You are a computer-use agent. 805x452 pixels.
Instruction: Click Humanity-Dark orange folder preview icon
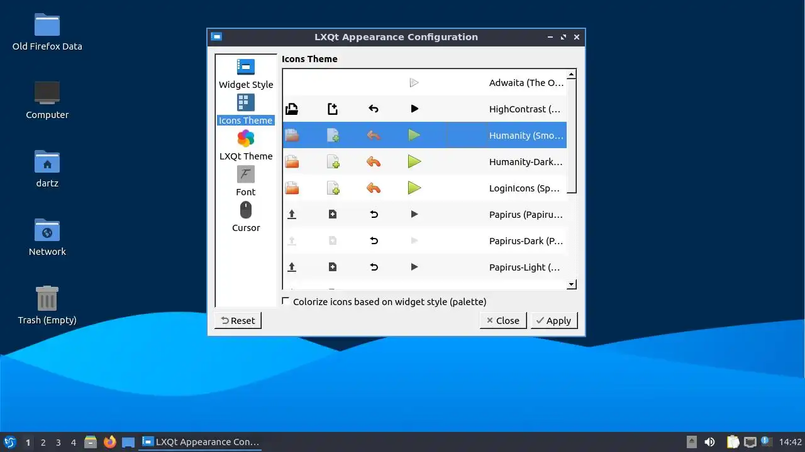pyautogui.click(x=292, y=162)
